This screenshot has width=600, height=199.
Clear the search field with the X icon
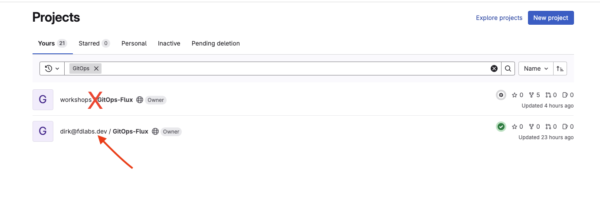(494, 69)
